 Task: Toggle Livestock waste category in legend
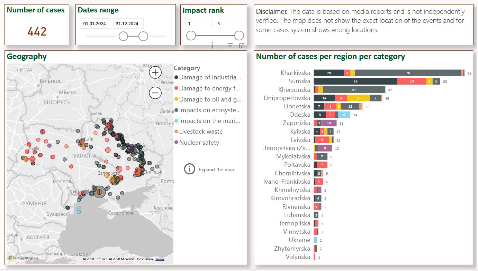point(201,132)
